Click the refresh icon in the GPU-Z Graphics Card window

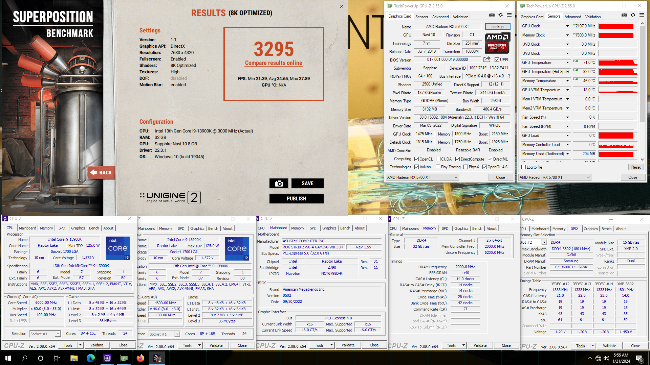coord(500,15)
